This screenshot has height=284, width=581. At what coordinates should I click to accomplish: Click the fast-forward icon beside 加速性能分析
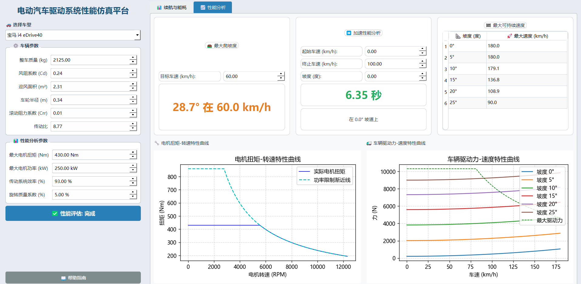pos(349,33)
